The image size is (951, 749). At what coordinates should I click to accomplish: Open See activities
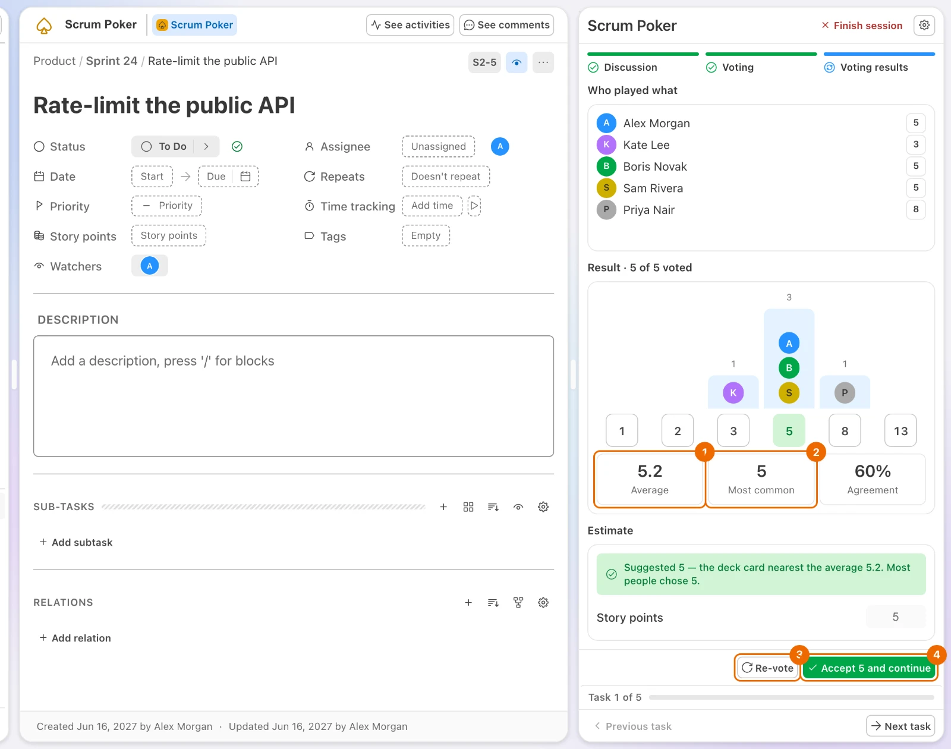coord(410,25)
